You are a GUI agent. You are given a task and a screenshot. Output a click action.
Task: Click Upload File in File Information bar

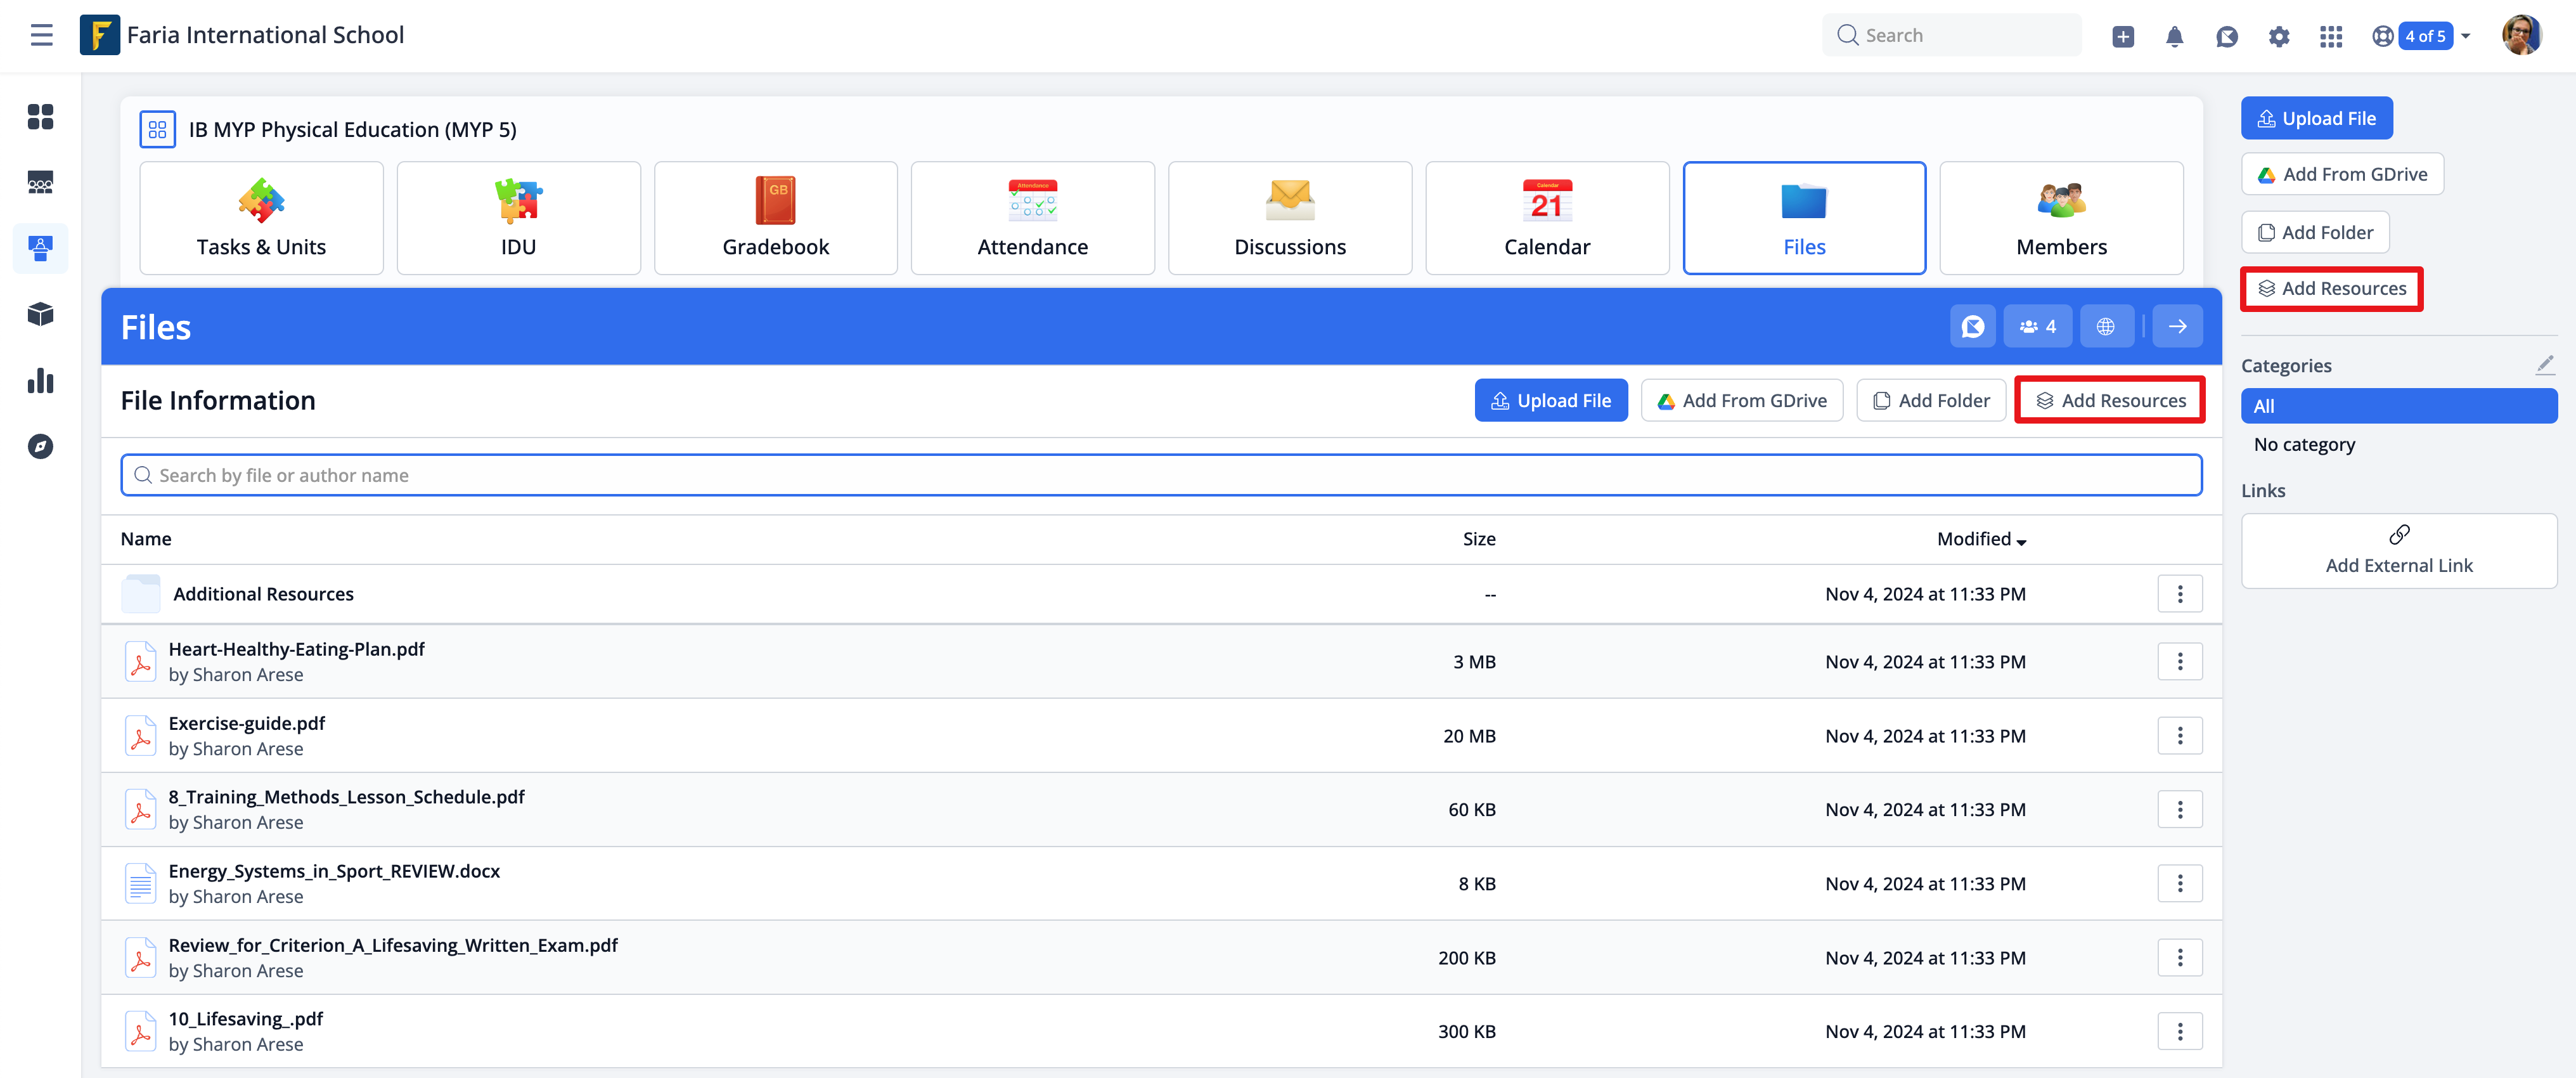1550,400
